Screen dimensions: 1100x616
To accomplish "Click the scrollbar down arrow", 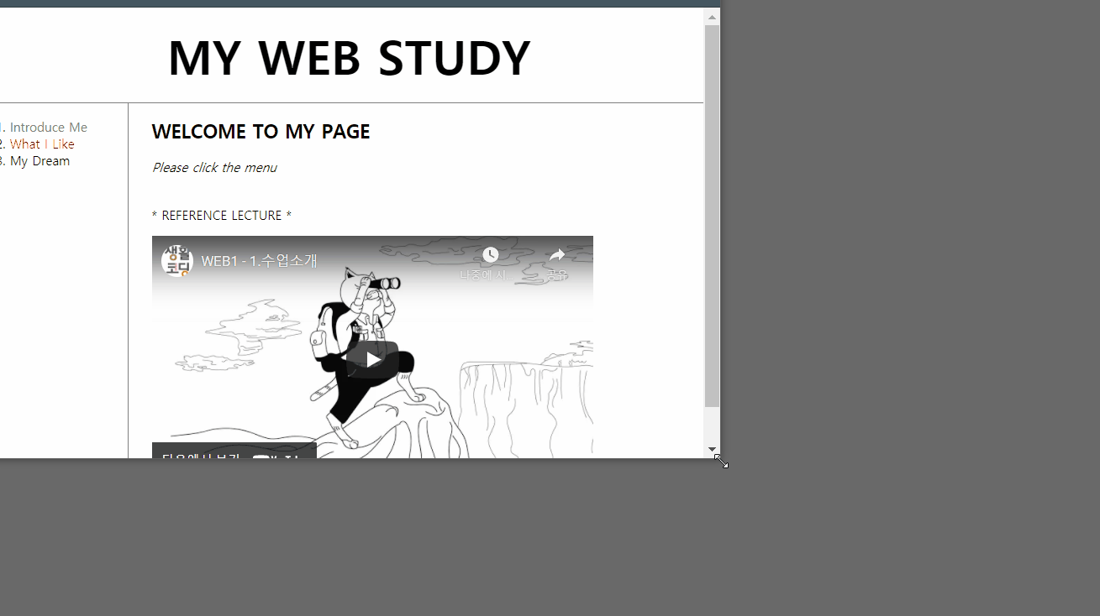I will [x=712, y=450].
